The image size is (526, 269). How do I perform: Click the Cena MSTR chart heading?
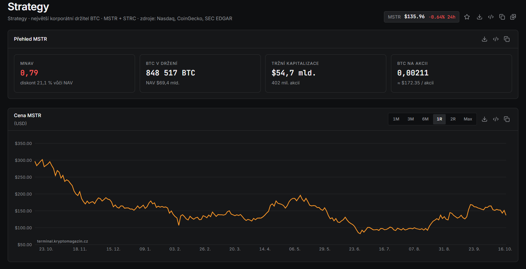(x=28, y=115)
